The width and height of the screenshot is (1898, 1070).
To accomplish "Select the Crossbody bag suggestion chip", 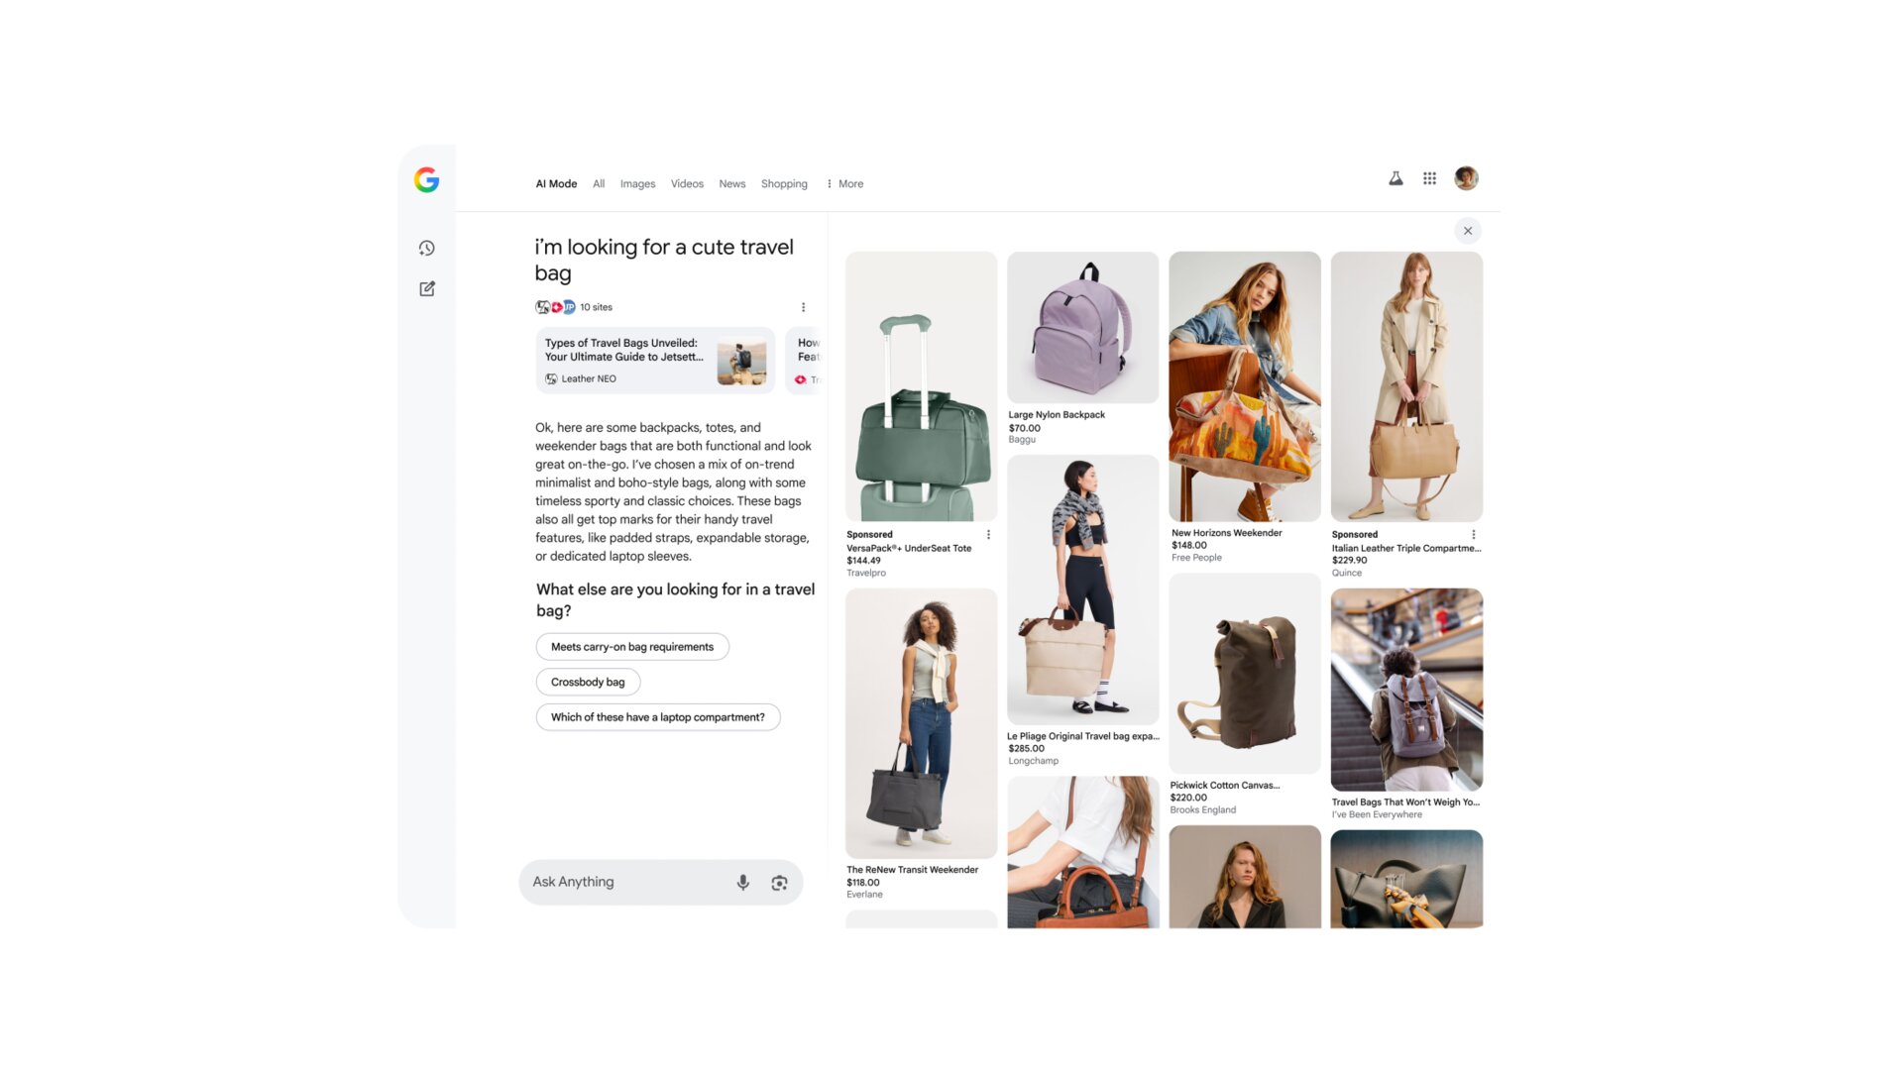I will 588,682.
